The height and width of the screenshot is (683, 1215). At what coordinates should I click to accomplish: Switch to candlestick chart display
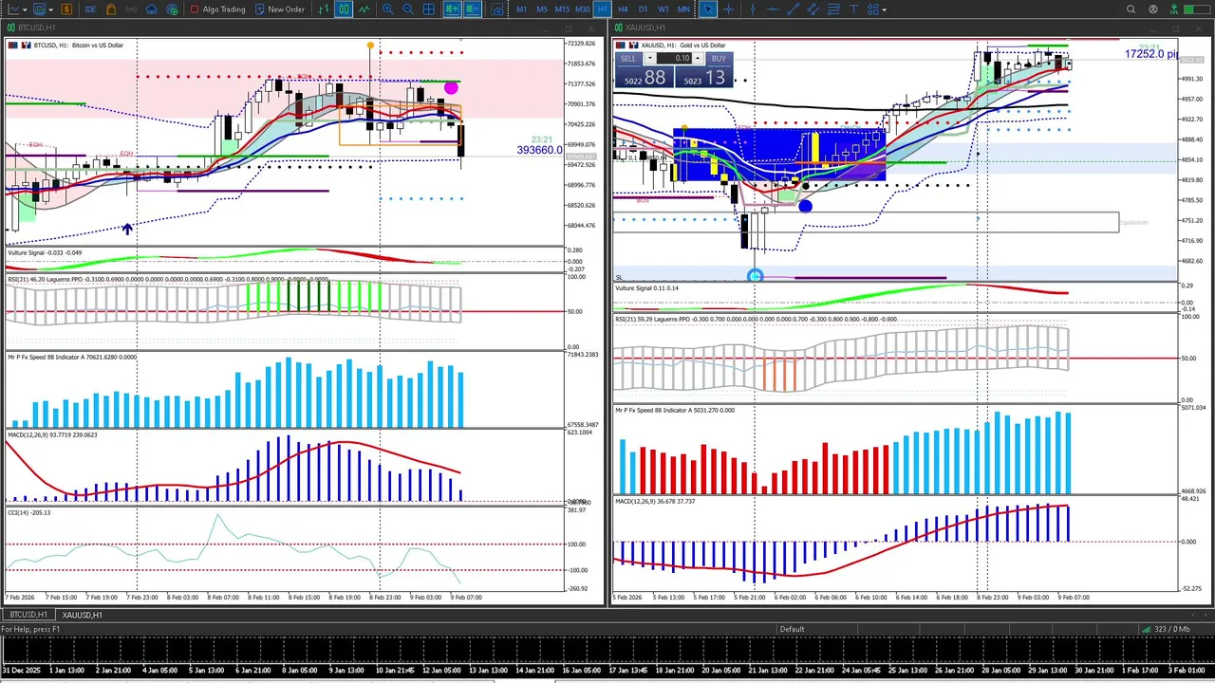click(344, 9)
